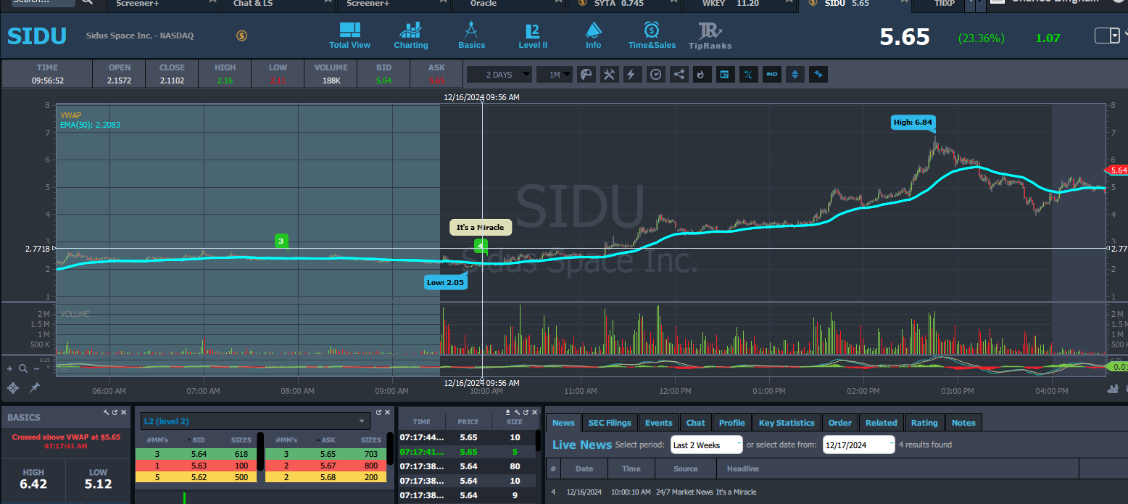Zoom in with the plus icon

click(10, 368)
